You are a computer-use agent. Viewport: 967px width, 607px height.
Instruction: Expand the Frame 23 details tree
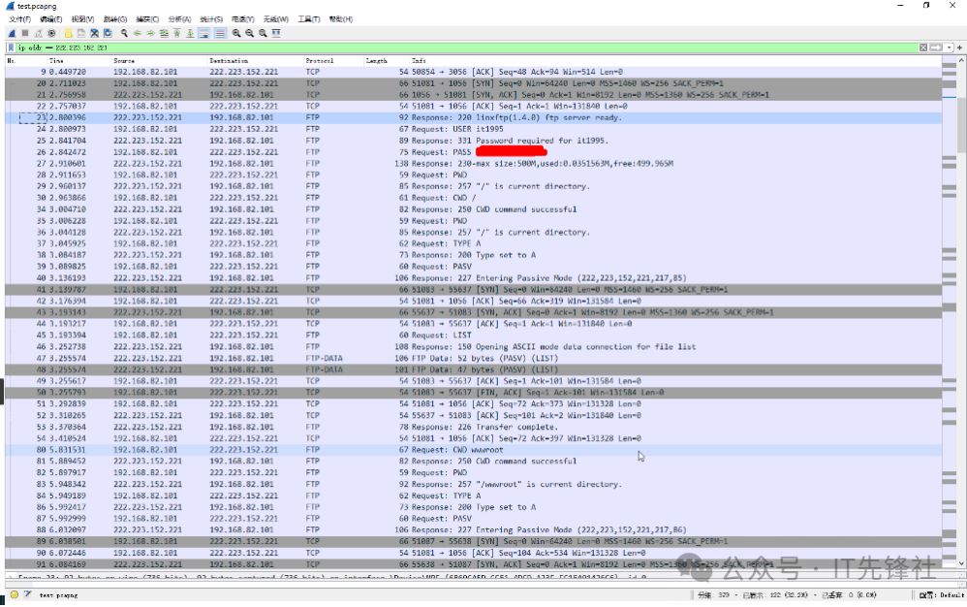pos(11,578)
